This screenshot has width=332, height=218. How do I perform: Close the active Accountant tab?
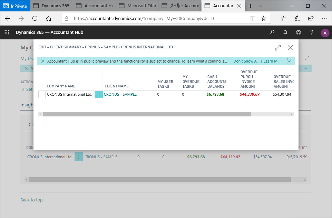238,6
